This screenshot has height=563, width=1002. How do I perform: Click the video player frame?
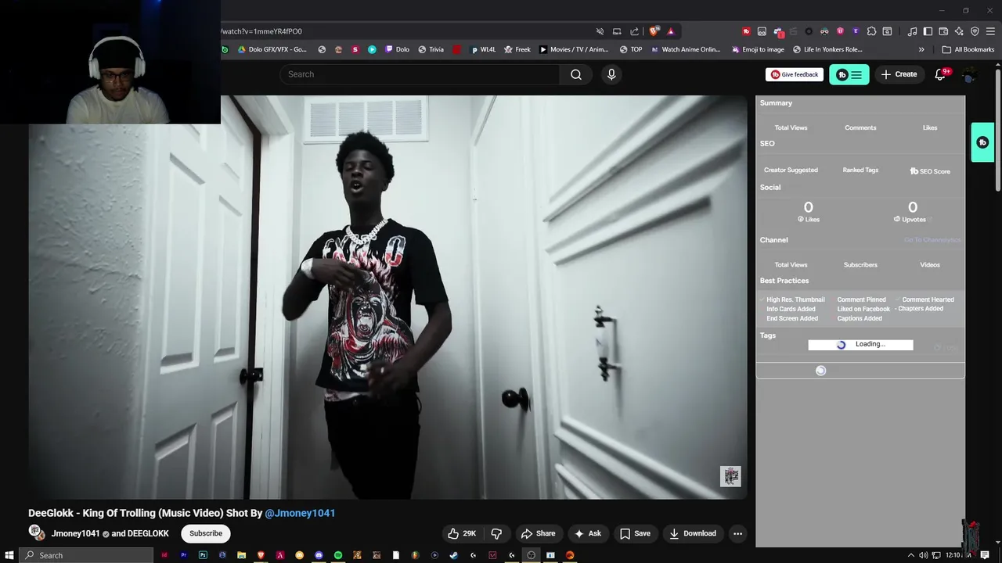click(388, 297)
